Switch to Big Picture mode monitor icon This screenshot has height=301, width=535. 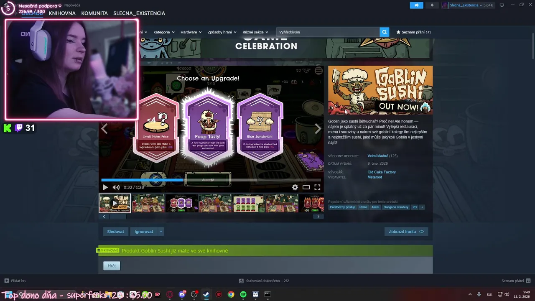502,5
